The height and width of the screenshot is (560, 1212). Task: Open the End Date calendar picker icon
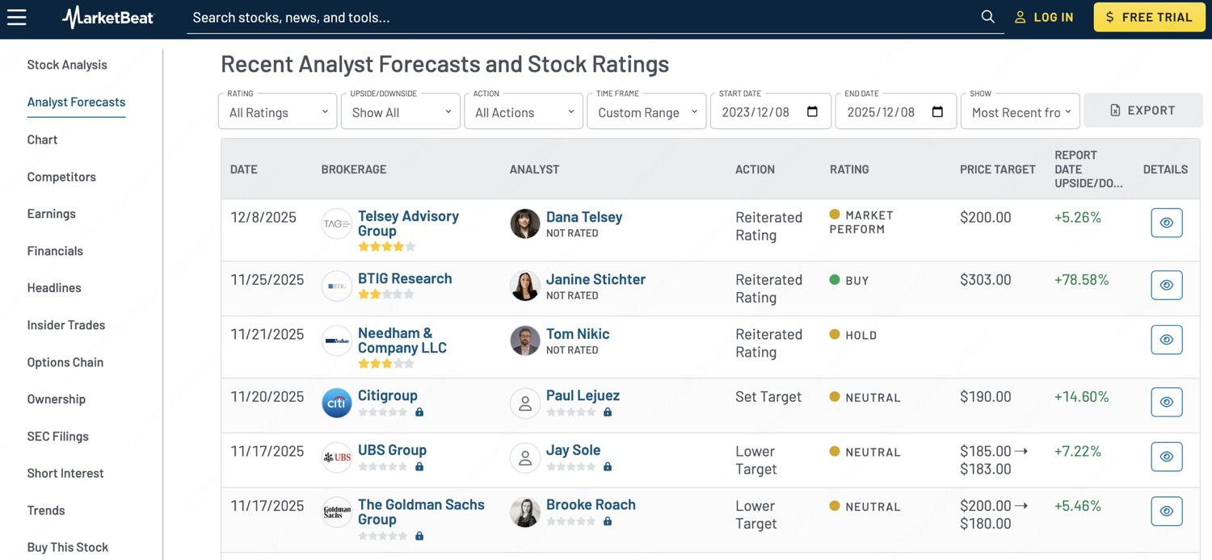pos(937,112)
